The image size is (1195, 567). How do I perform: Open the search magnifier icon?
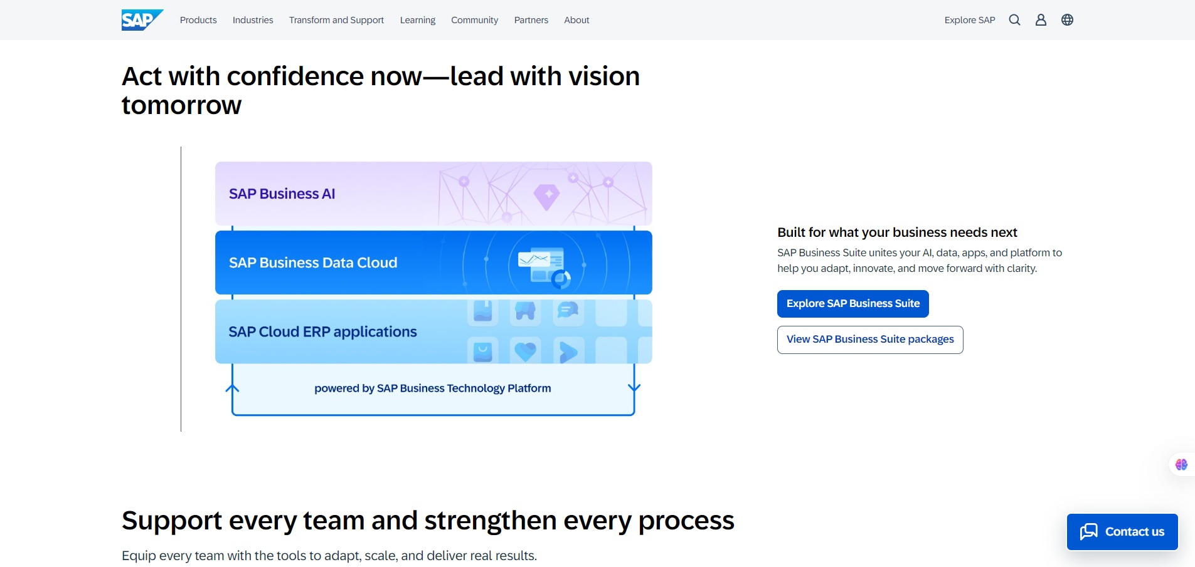(1014, 20)
